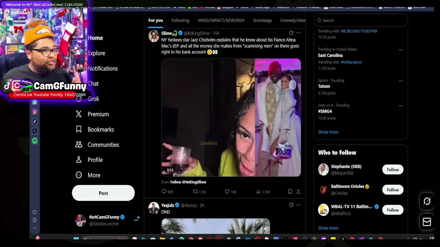Screen dimensions: 440x247
Task: Open the East Carolina trending topic
Action: (x=330, y=55)
